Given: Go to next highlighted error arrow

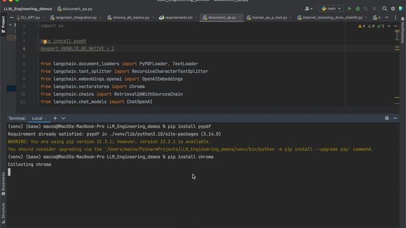Looking at the screenshot, I should point(395,26).
